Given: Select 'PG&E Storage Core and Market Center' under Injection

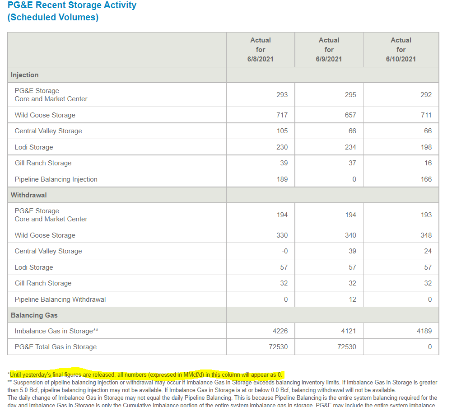Looking at the screenshot, I should pos(51,95).
